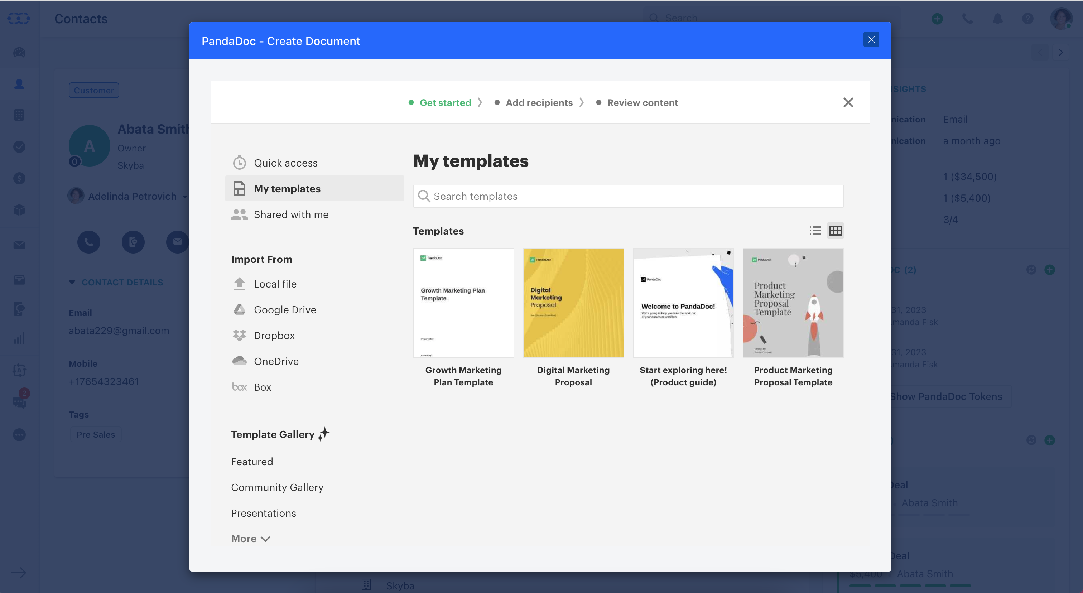This screenshot has width=1083, height=593.
Task: Open Dashboard icon in left sidebar
Action: (19, 53)
